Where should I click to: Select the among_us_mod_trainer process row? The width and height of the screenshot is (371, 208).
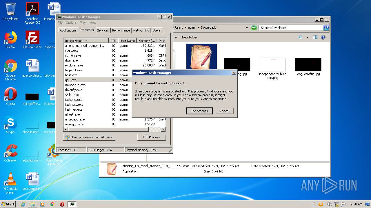(x=115, y=46)
